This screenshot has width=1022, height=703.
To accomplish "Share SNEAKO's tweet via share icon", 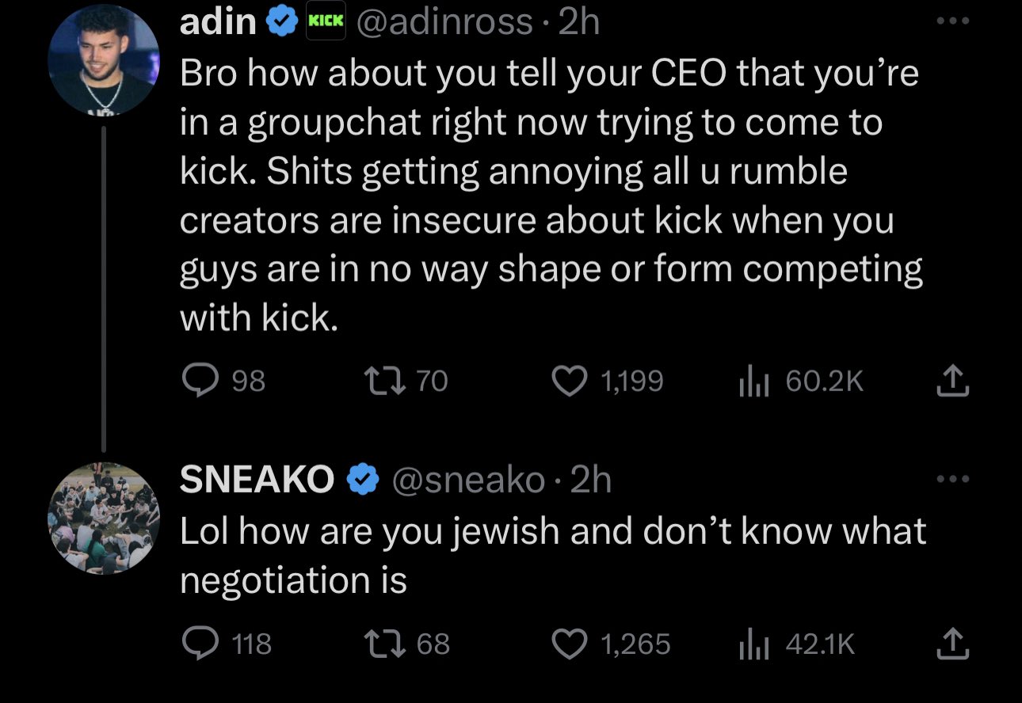I will click(x=952, y=644).
